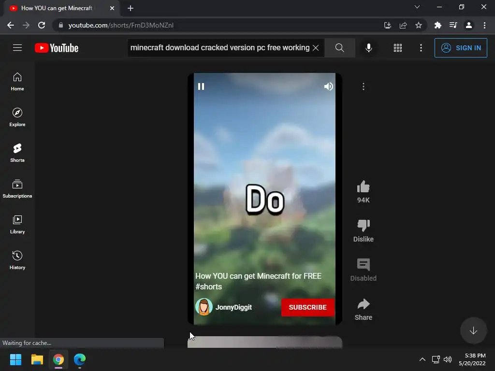The image size is (495, 371).
Task: Open History in the sidebar
Action: [x=17, y=260]
